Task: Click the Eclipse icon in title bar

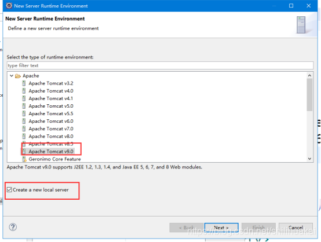Action: coord(9,6)
